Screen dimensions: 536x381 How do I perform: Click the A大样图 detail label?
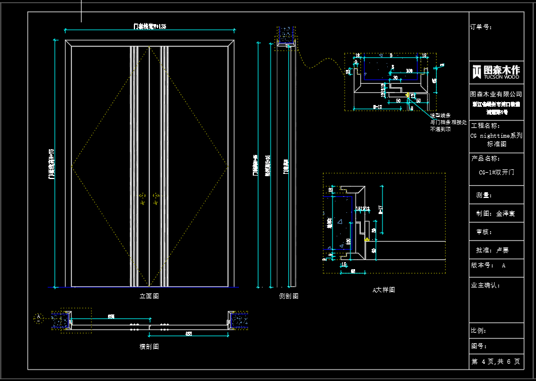tap(383, 290)
